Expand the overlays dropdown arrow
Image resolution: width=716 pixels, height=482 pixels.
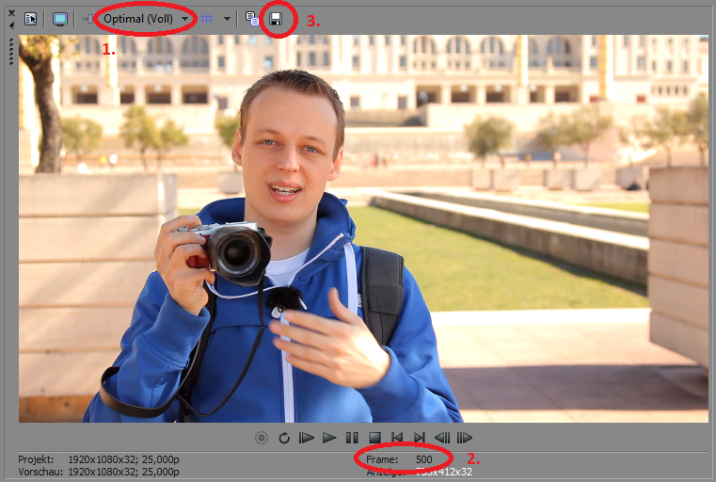[227, 19]
